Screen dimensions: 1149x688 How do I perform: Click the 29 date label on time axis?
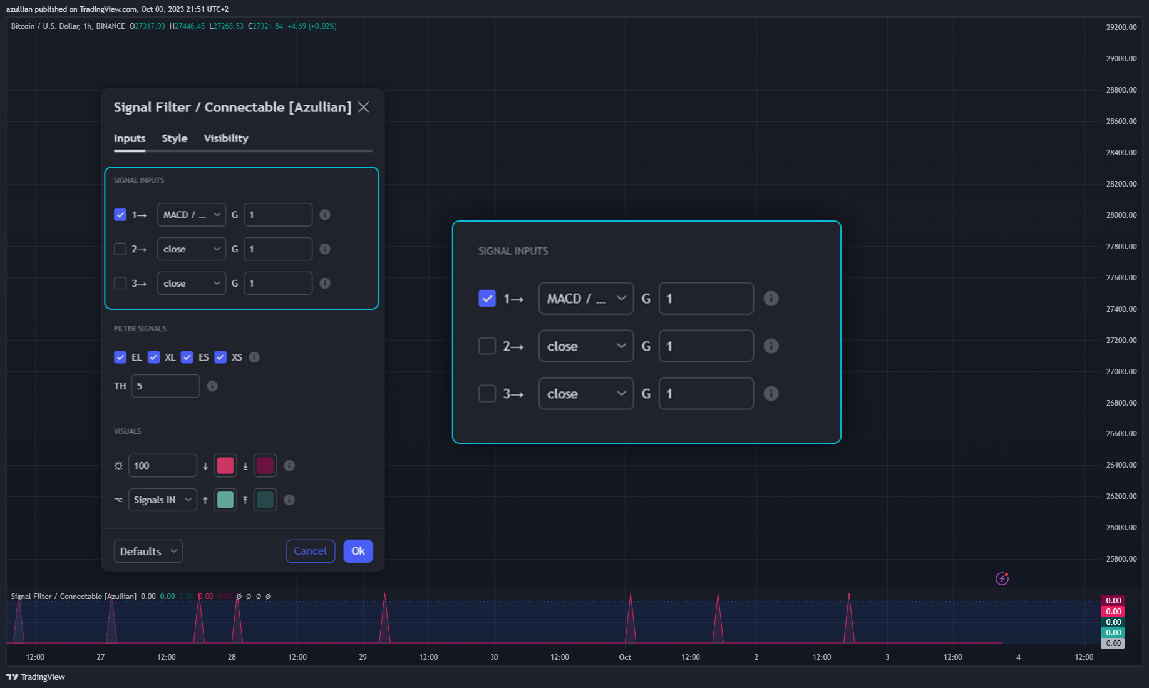pyautogui.click(x=363, y=657)
